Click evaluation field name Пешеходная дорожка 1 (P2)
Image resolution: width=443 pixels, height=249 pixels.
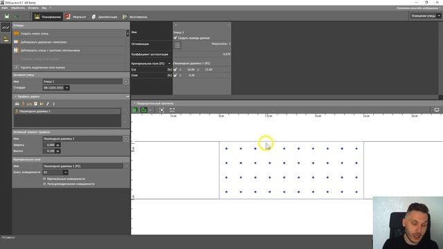[x=82, y=166]
